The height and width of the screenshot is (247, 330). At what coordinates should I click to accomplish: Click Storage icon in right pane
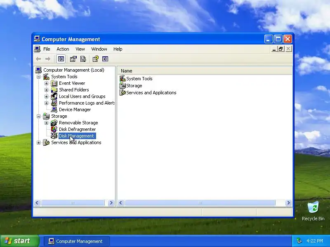(123, 86)
